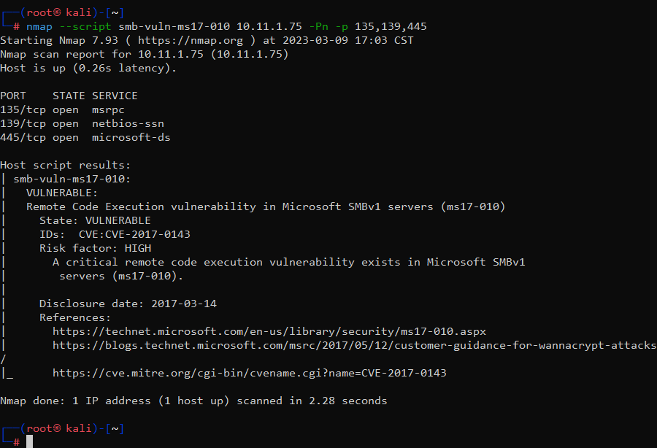Click the --script option text
The image size is (657, 448).
85,26
